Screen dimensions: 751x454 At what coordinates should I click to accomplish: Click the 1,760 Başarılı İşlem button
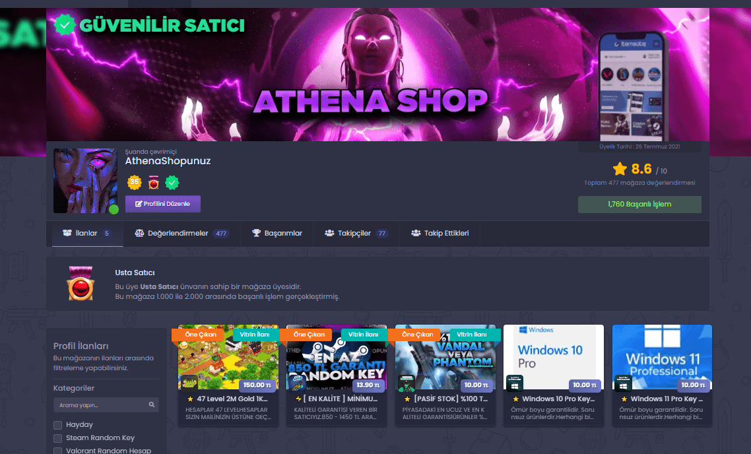click(639, 205)
